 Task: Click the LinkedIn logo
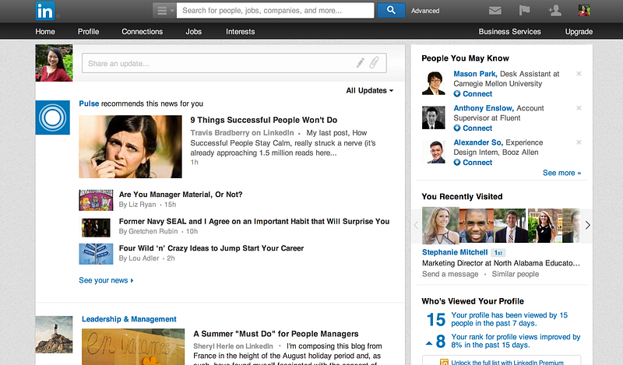coord(45,11)
